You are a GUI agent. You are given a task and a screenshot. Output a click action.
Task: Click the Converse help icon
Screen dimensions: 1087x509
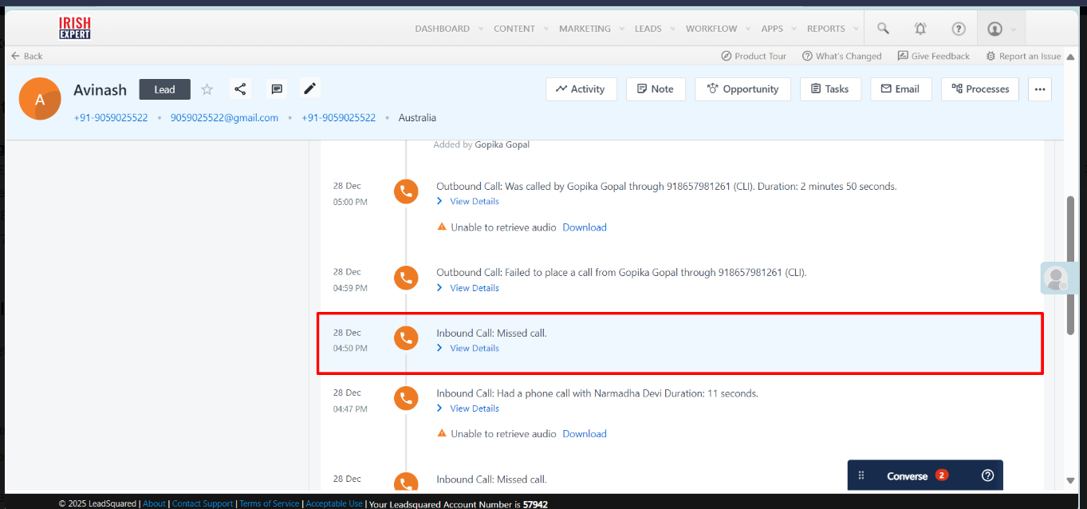coord(987,475)
